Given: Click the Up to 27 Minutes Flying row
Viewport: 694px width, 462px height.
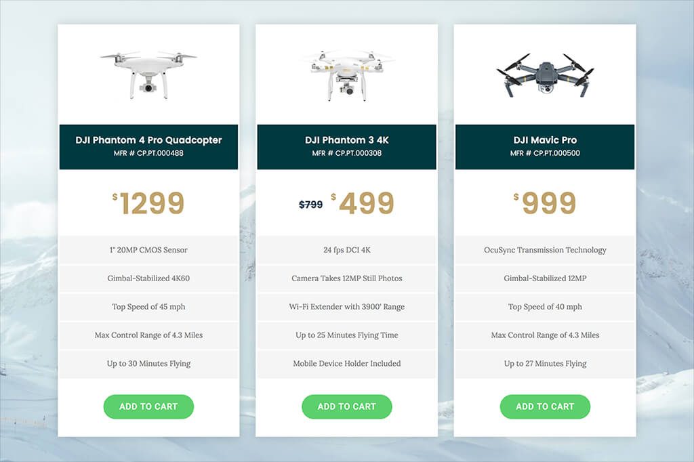Looking at the screenshot, I should pos(545,364).
